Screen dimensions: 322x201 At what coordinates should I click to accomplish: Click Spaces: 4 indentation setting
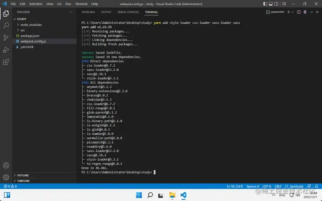click(x=252, y=186)
